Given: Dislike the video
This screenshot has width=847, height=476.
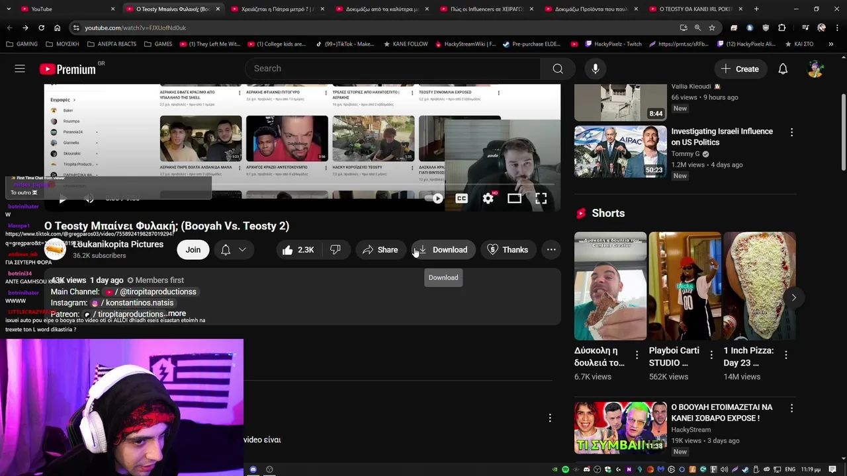Looking at the screenshot, I should click(x=335, y=250).
